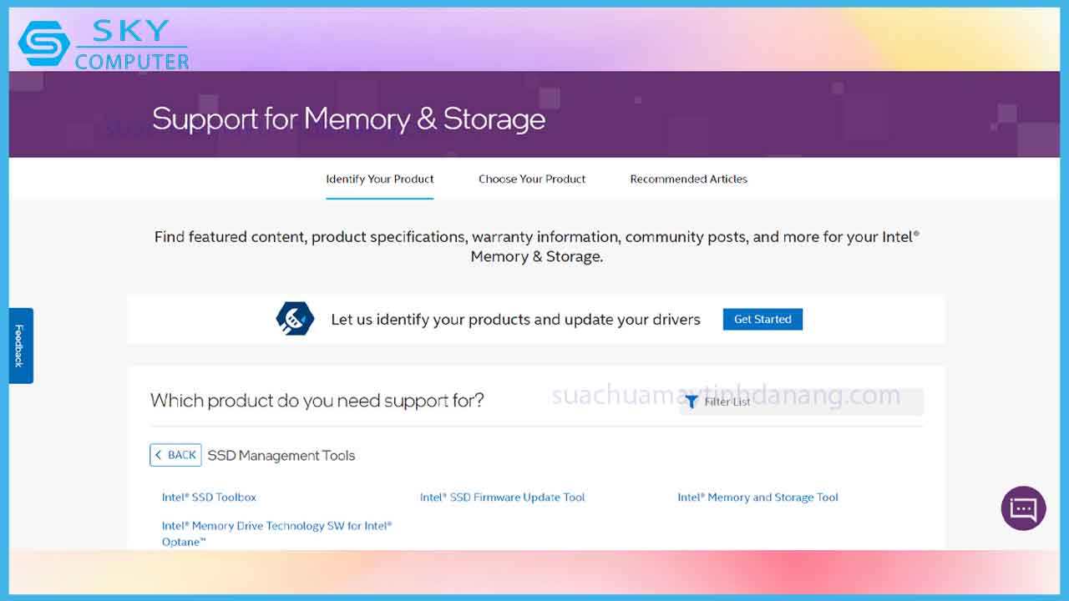Click the 'Which product do you need support for?' heading
Screen dimensions: 1069x601
(317, 401)
